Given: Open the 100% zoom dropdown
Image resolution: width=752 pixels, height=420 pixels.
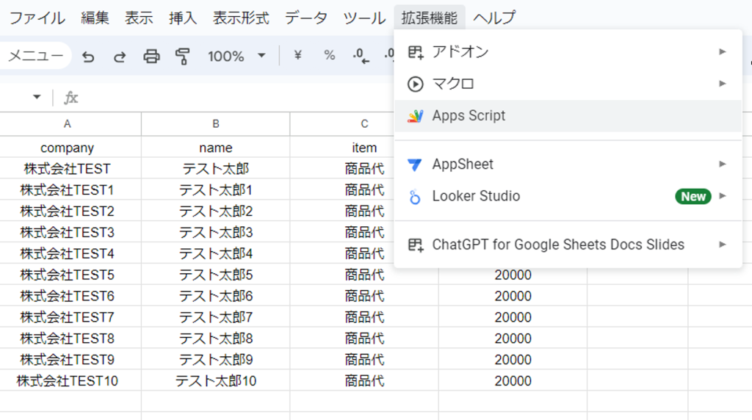Looking at the screenshot, I should (236, 57).
